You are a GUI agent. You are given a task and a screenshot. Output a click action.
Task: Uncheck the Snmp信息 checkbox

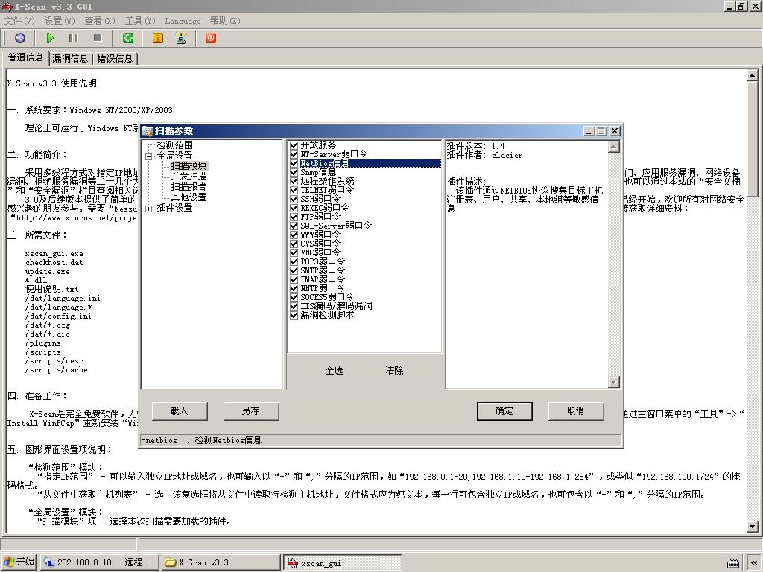(x=294, y=172)
